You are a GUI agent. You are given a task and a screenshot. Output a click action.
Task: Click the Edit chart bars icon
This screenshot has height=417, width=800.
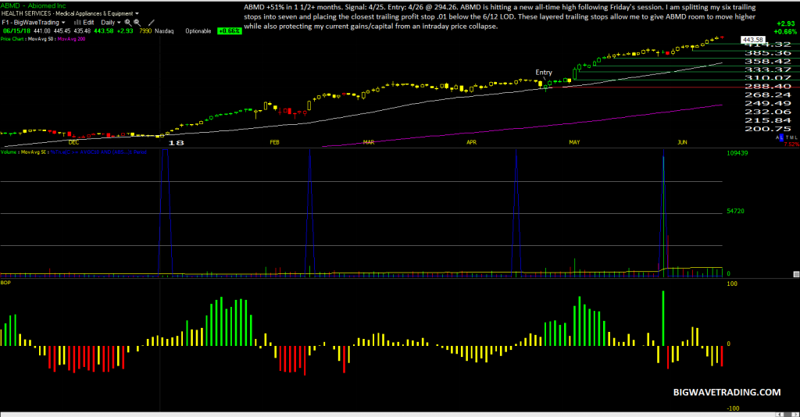[x=77, y=23]
